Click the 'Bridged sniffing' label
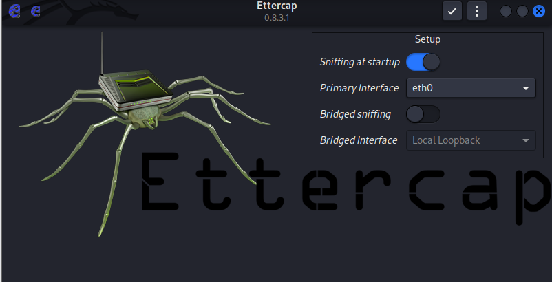This screenshot has height=282, width=552. (355, 114)
